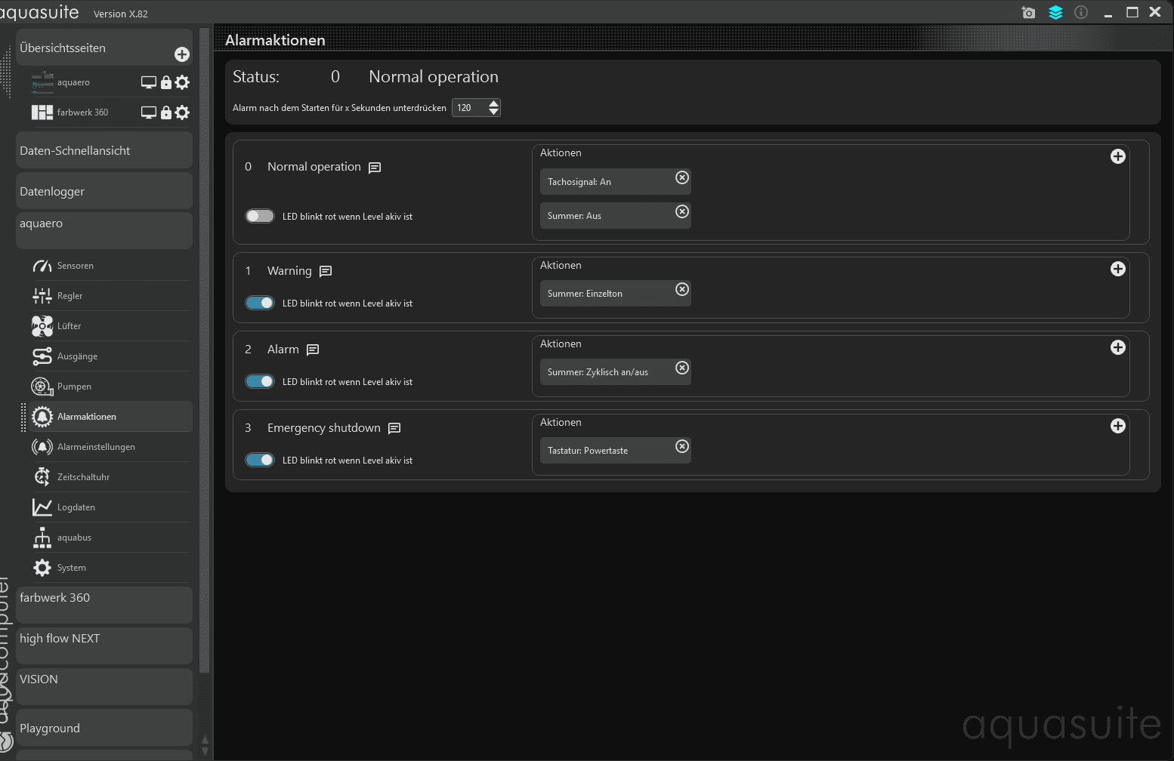The height and width of the screenshot is (761, 1174).
Task: Remove the Tastatur: Powertaste action
Action: (682, 446)
